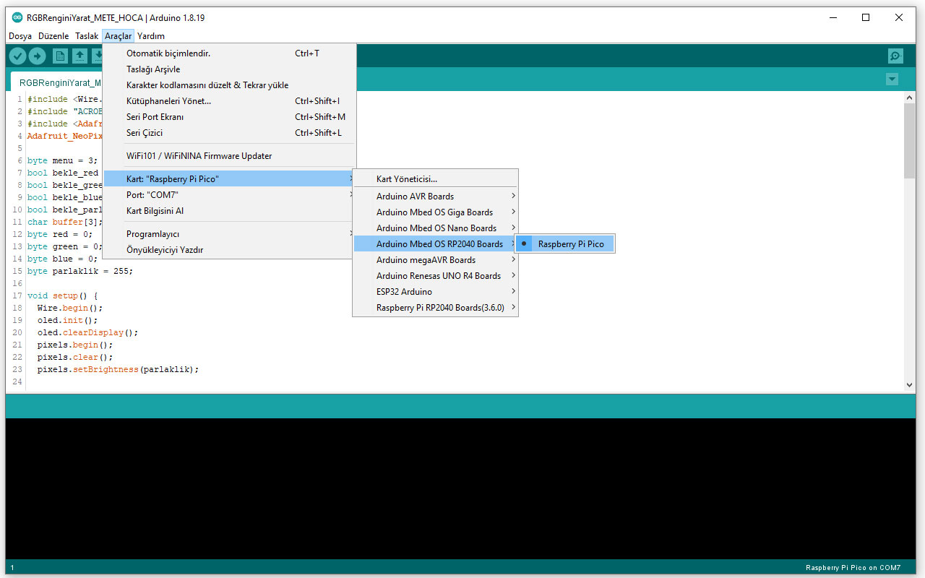Click the editor scrollbar up arrow
Image resolution: width=925 pixels, height=578 pixels.
[910, 98]
